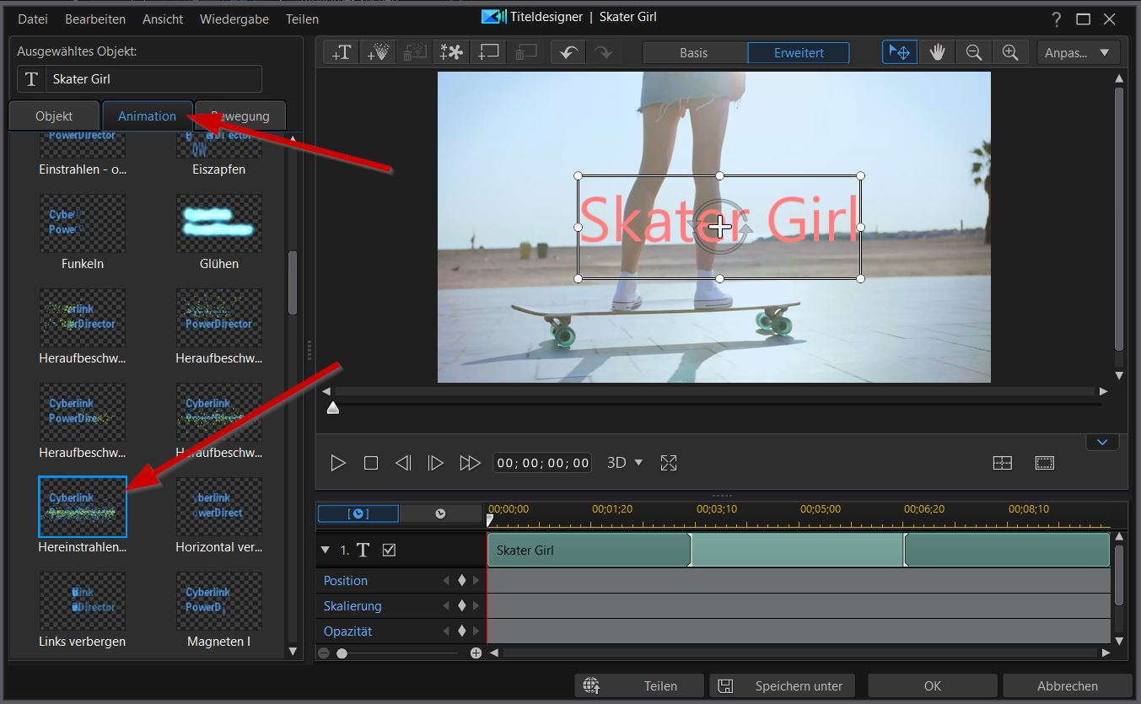Click the zoom out magnifier icon
The width and height of the screenshot is (1141, 704).
click(973, 52)
